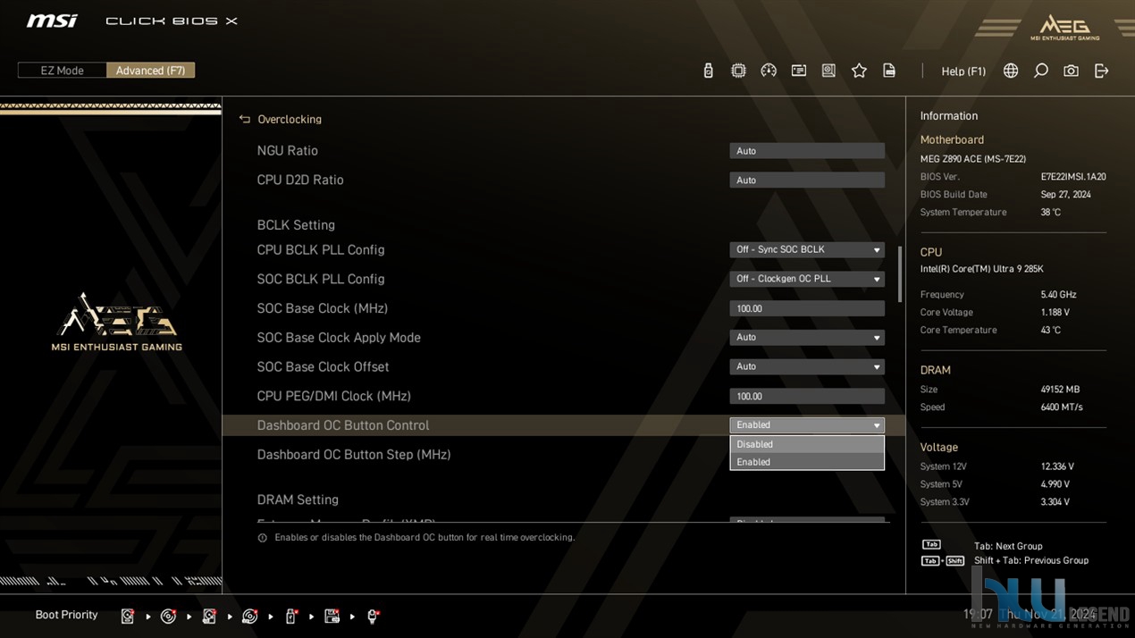
Task: Select the Advanced (F7) tab
Action: pos(150,71)
